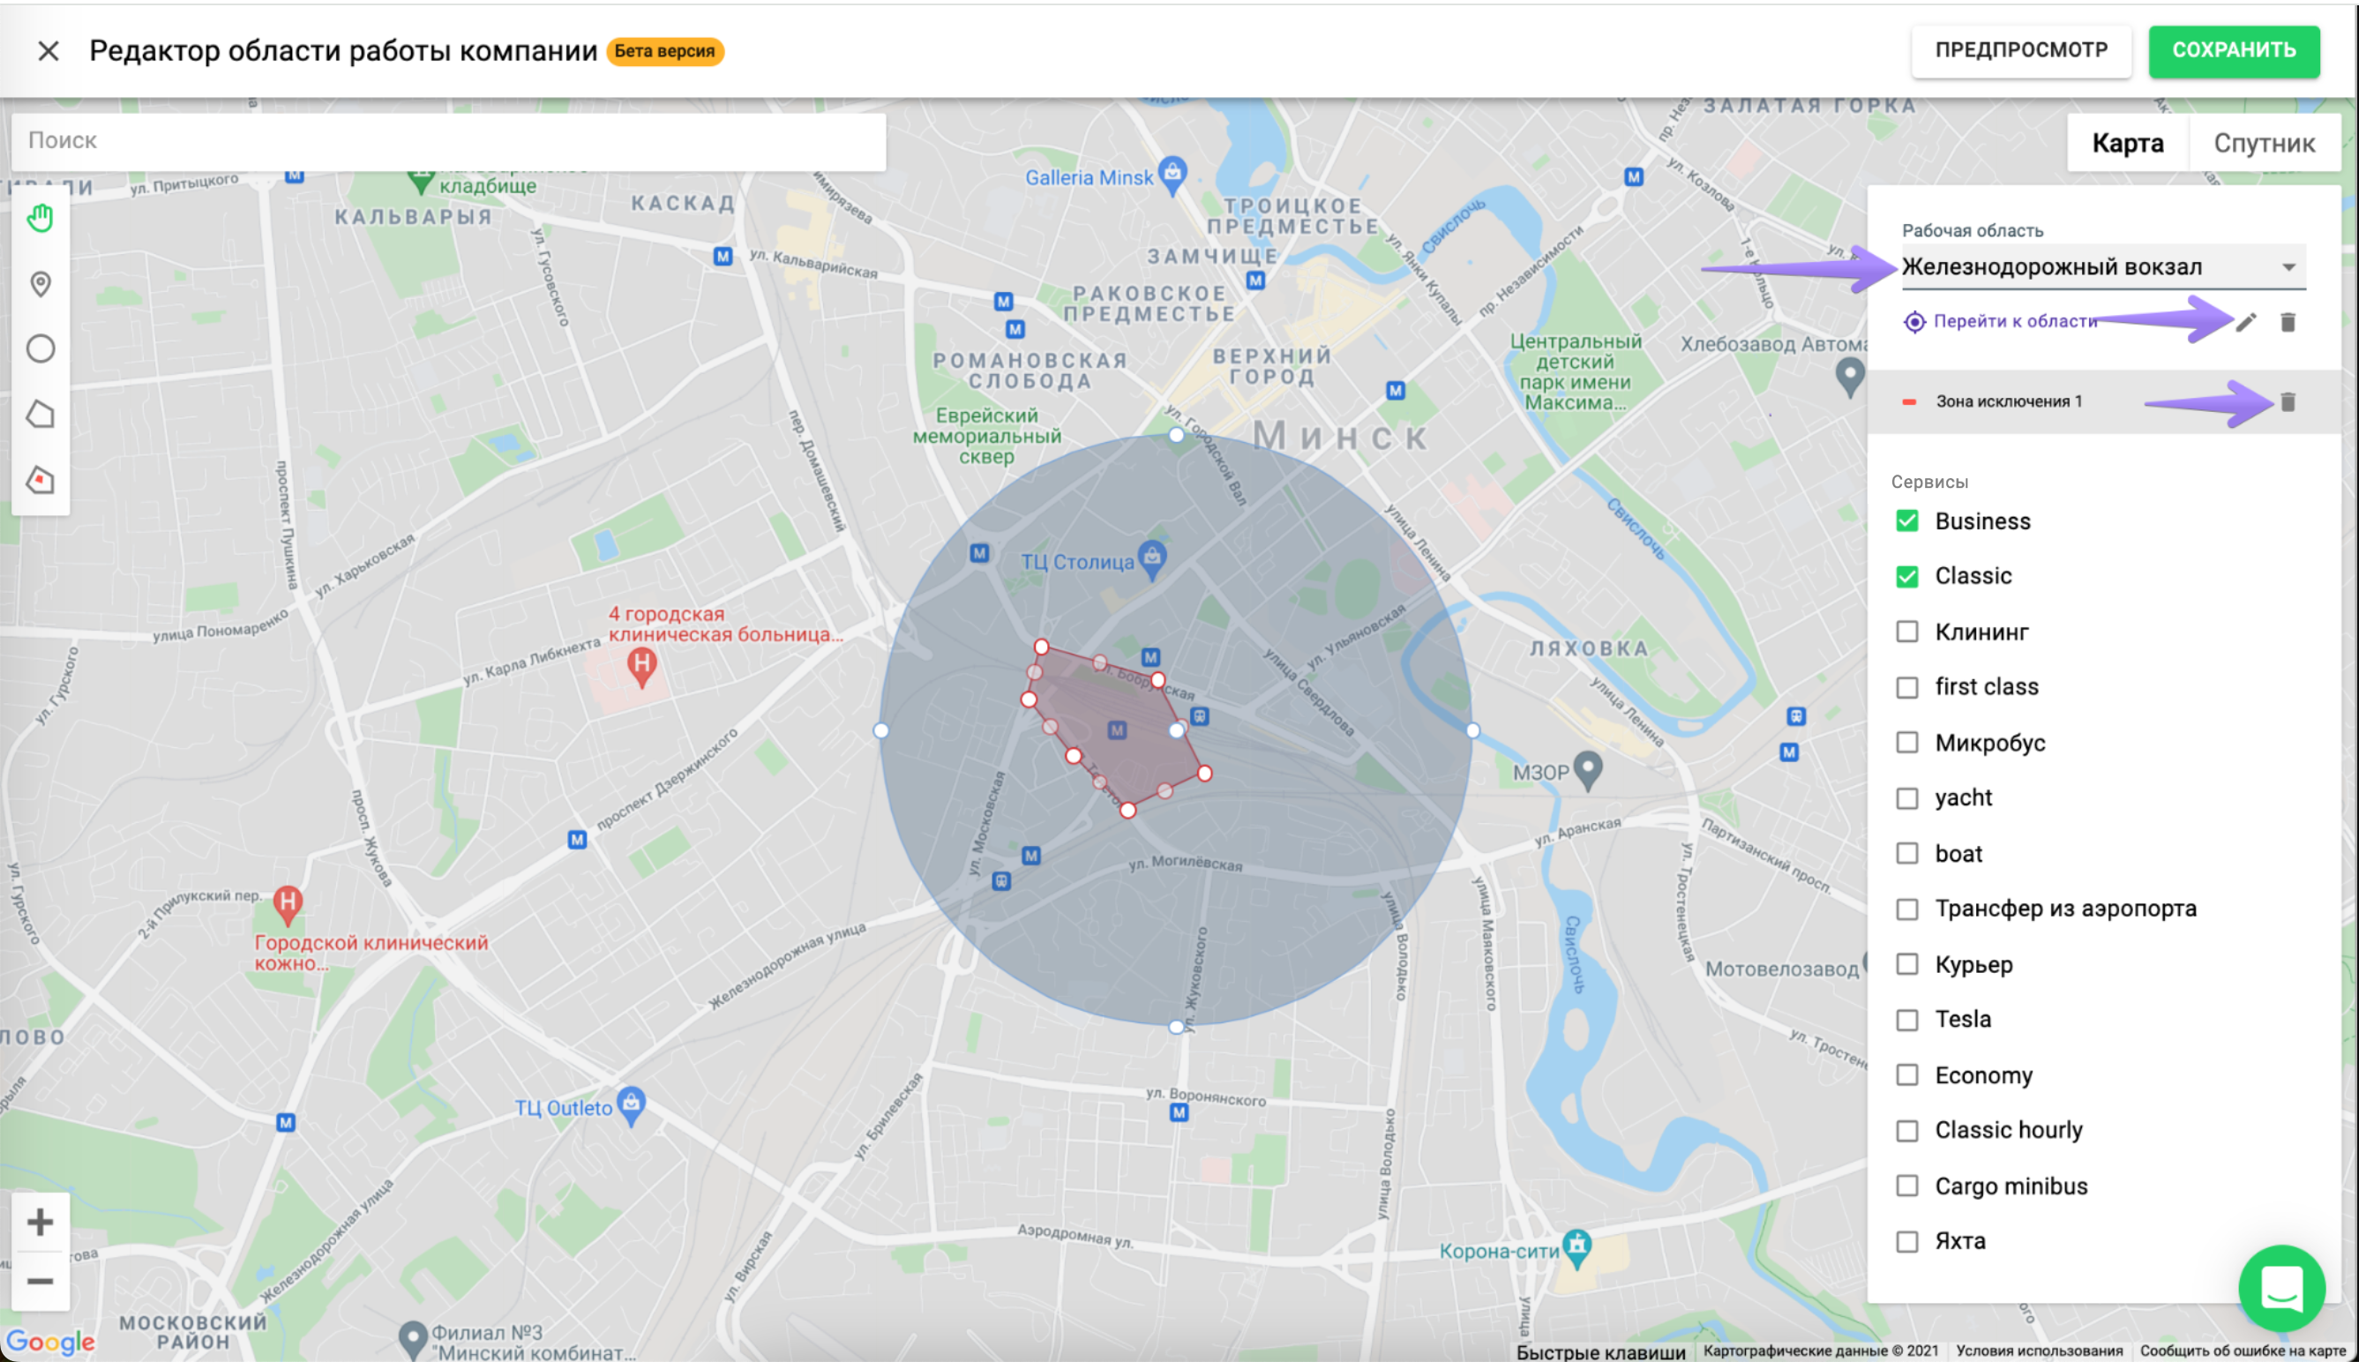
Task: Enable the Tesla service checkbox
Action: coord(1906,1020)
